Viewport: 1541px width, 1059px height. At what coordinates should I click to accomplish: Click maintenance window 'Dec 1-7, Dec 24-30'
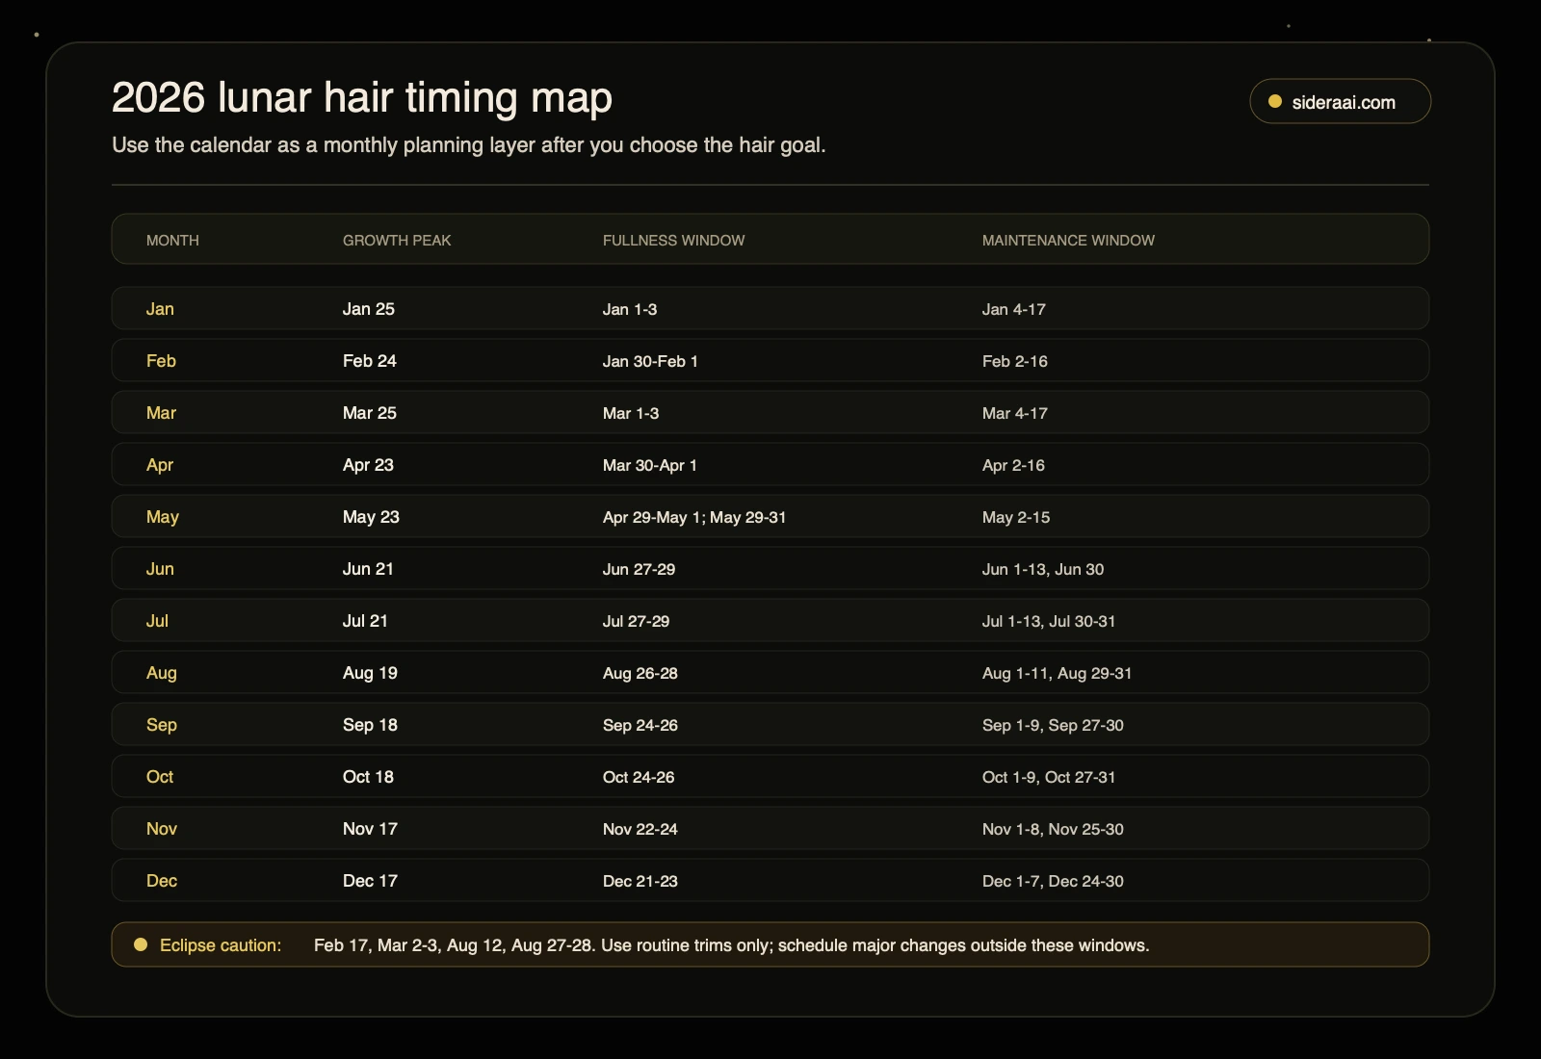point(1053,881)
